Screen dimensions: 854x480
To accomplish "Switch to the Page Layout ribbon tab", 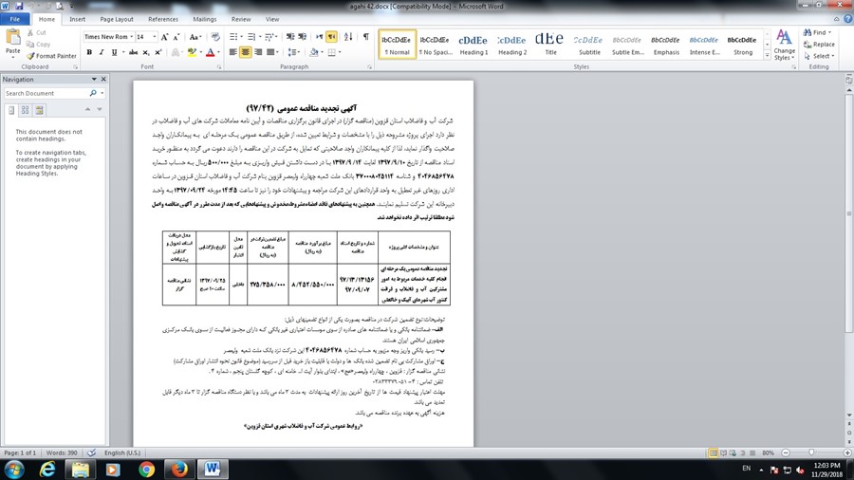I will point(117,19).
